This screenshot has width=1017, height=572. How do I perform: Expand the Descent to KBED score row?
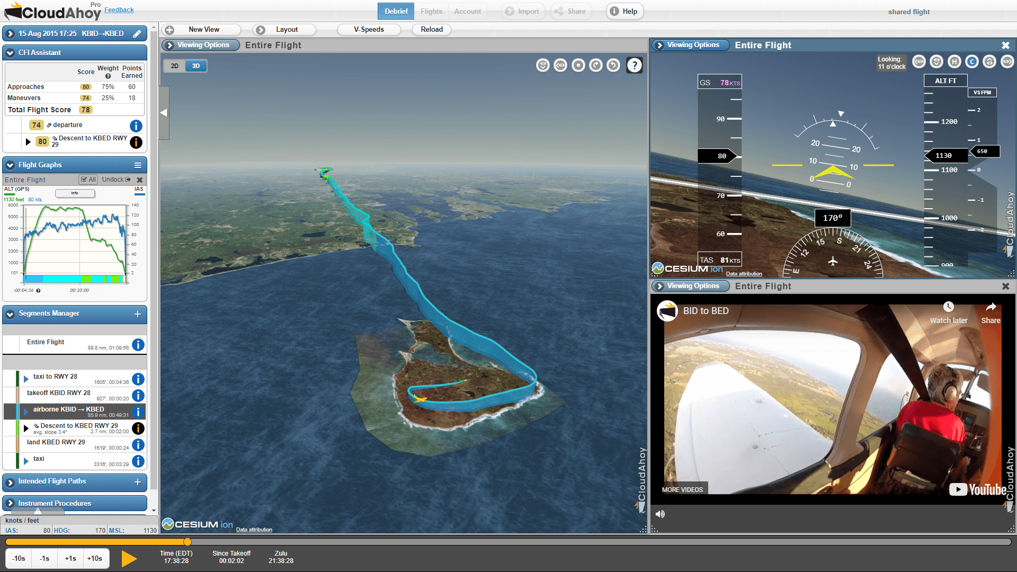pyautogui.click(x=28, y=141)
